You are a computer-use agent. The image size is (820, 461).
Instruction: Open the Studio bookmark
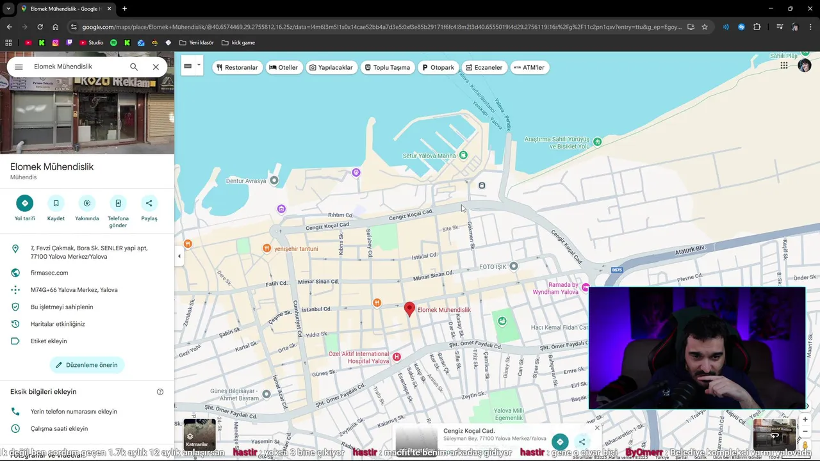point(92,43)
